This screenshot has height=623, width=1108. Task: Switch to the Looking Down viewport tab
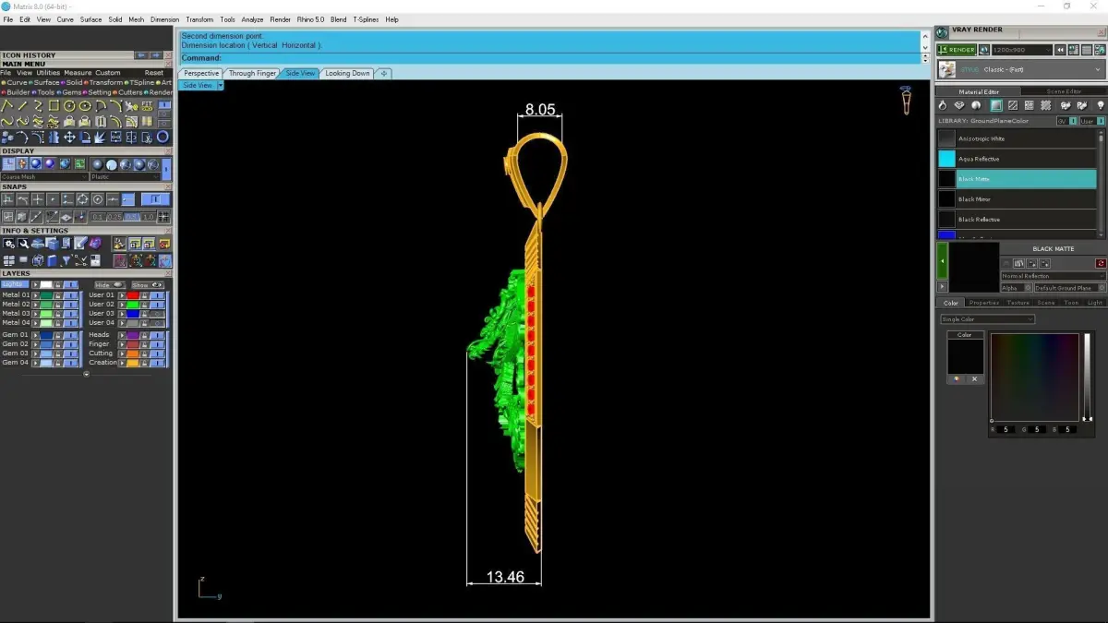tap(347, 73)
